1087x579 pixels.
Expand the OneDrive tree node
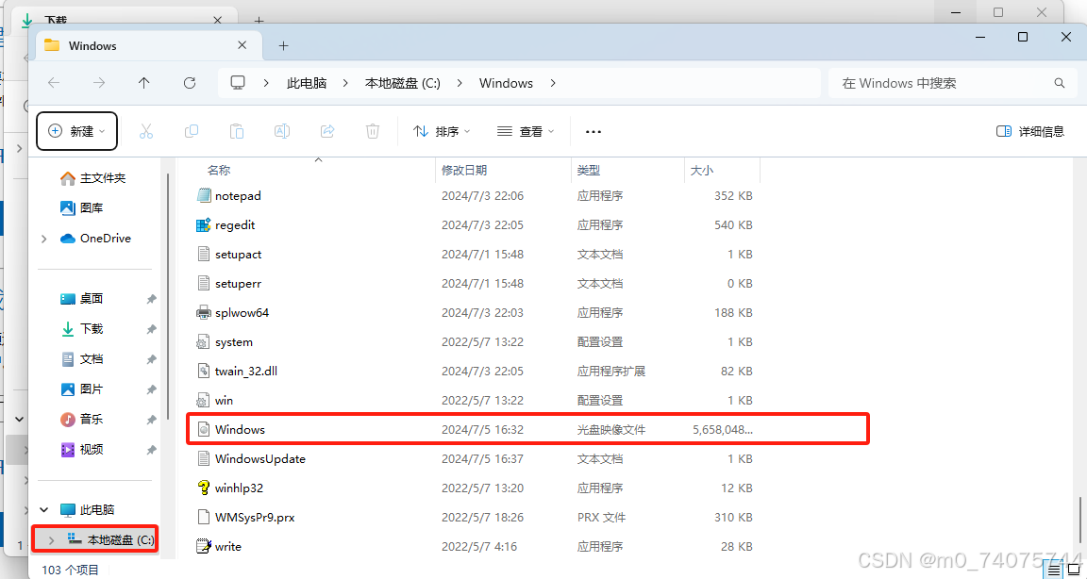point(44,239)
